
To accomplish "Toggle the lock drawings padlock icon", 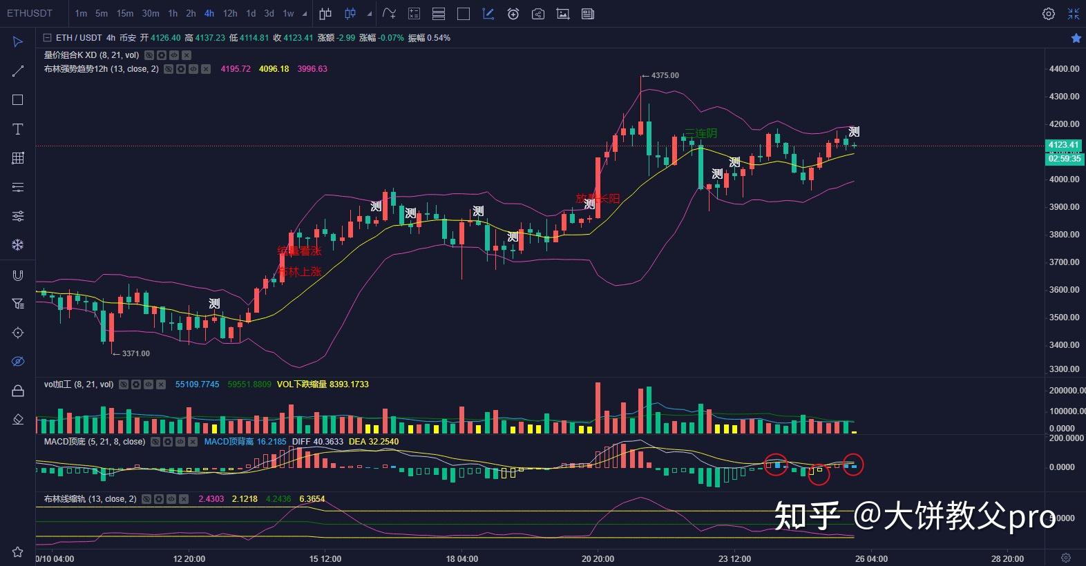I will click(18, 391).
